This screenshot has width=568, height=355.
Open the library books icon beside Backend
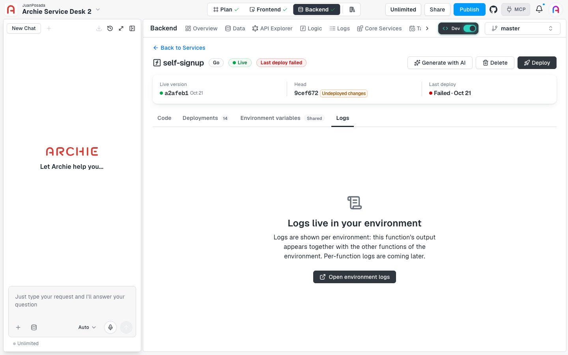(352, 9)
